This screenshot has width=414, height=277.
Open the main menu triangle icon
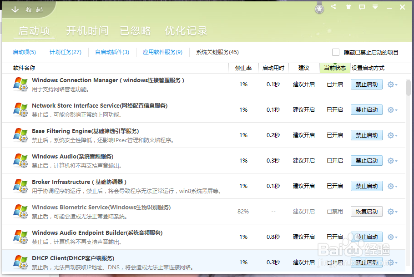coord(375,7)
